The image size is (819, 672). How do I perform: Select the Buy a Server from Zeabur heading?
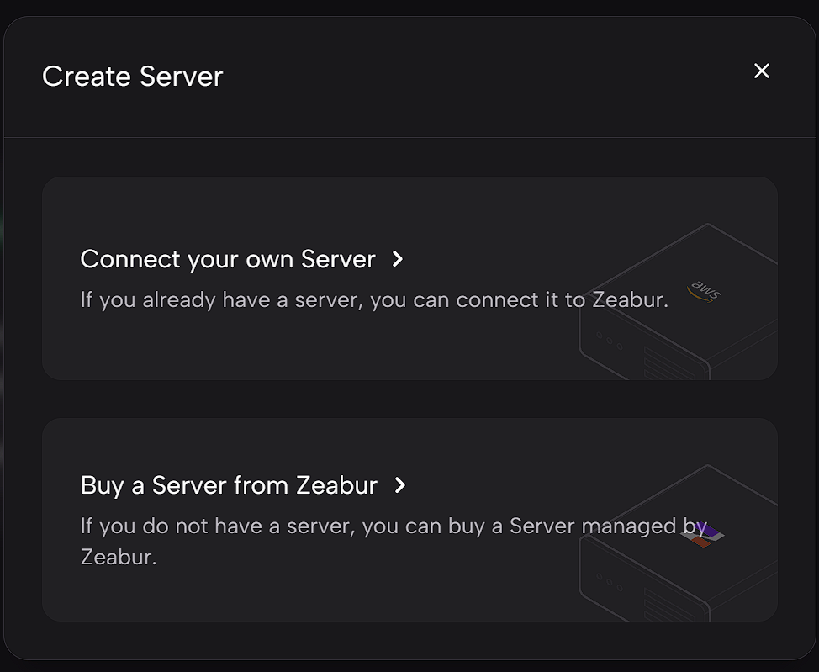[229, 485]
